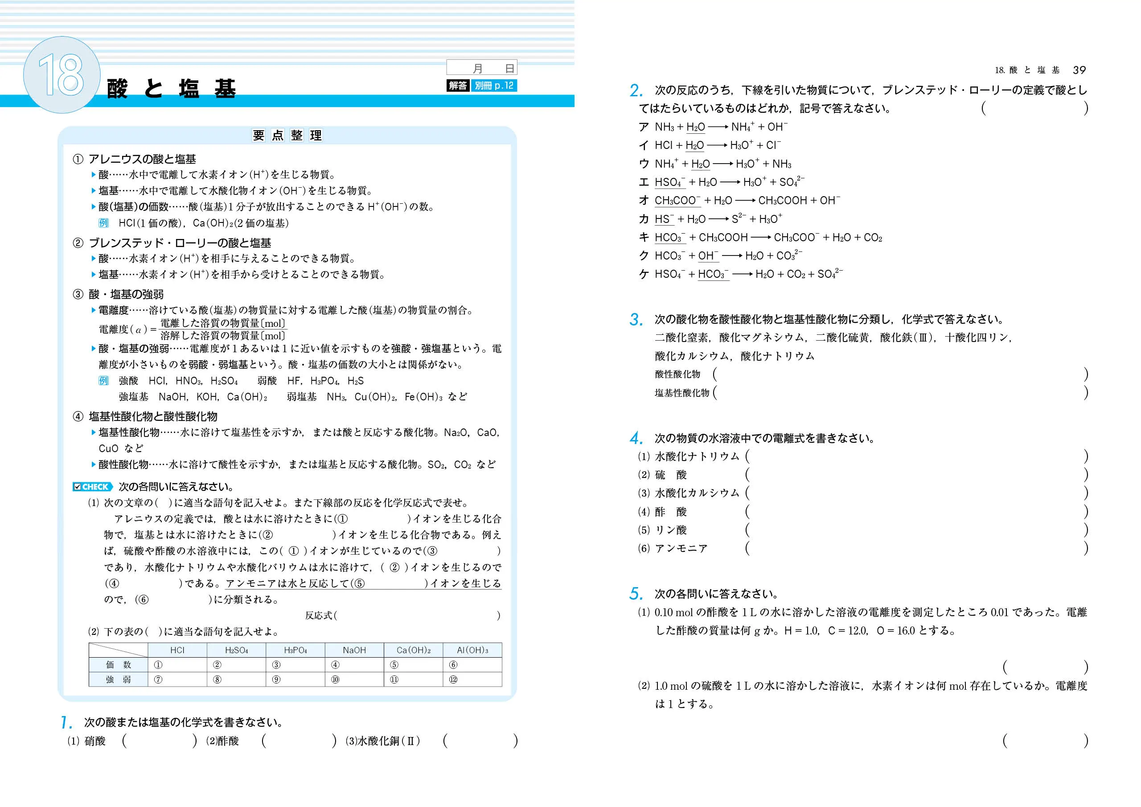Click the 例 icon before 強酸 HCl, HNO₃

click(x=103, y=380)
